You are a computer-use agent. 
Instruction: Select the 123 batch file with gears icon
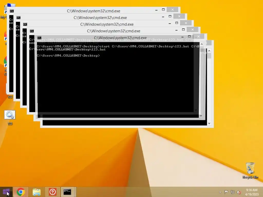[x=10, y=117]
